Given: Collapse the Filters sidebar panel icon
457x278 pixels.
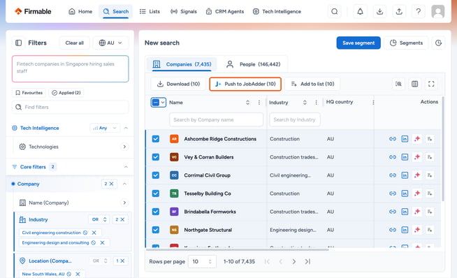Looking at the screenshot, I should [x=18, y=43].
